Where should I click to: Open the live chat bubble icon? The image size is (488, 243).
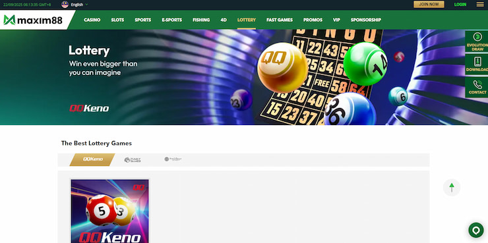click(x=476, y=230)
